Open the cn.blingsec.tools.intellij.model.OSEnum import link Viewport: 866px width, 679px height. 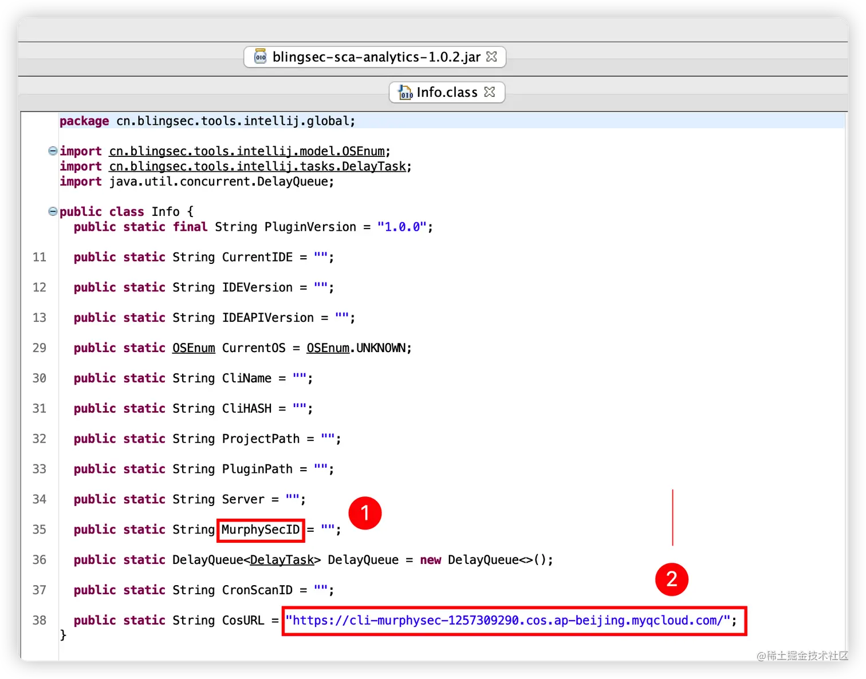coord(247,151)
